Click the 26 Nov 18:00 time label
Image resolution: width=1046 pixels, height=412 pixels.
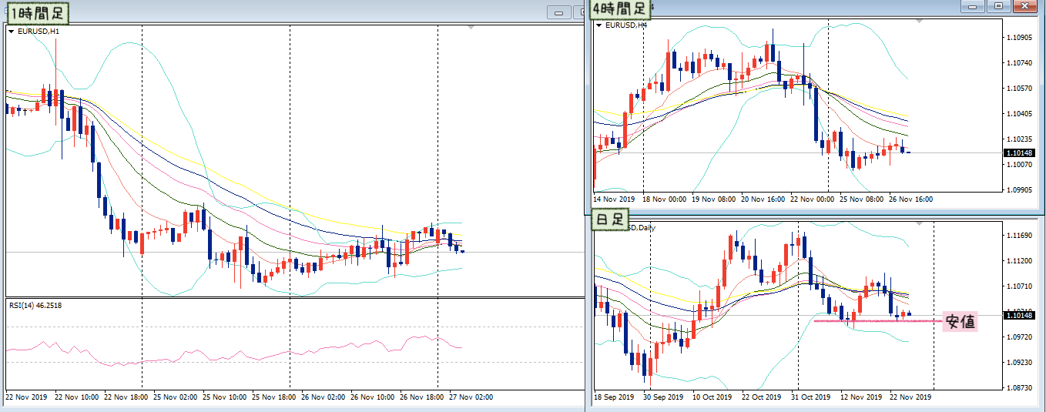point(422,397)
